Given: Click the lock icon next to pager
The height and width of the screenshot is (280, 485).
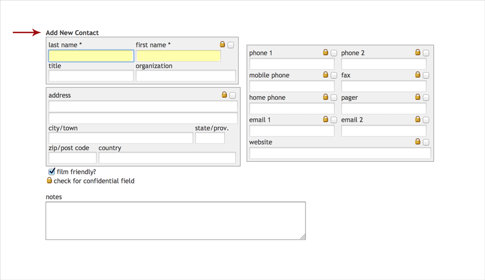Looking at the screenshot, I should tap(418, 97).
